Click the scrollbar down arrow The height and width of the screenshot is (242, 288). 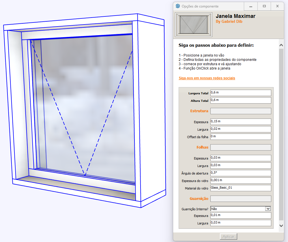281,226
